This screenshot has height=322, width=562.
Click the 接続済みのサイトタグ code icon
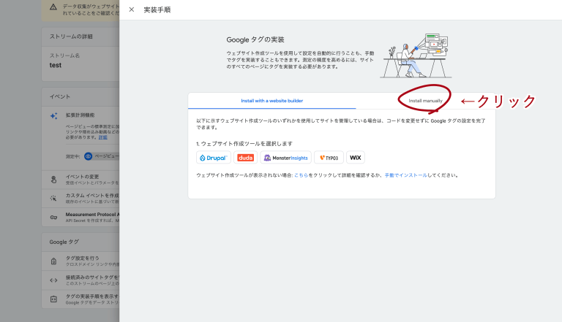pyautogui.click(x=53, y=280)
